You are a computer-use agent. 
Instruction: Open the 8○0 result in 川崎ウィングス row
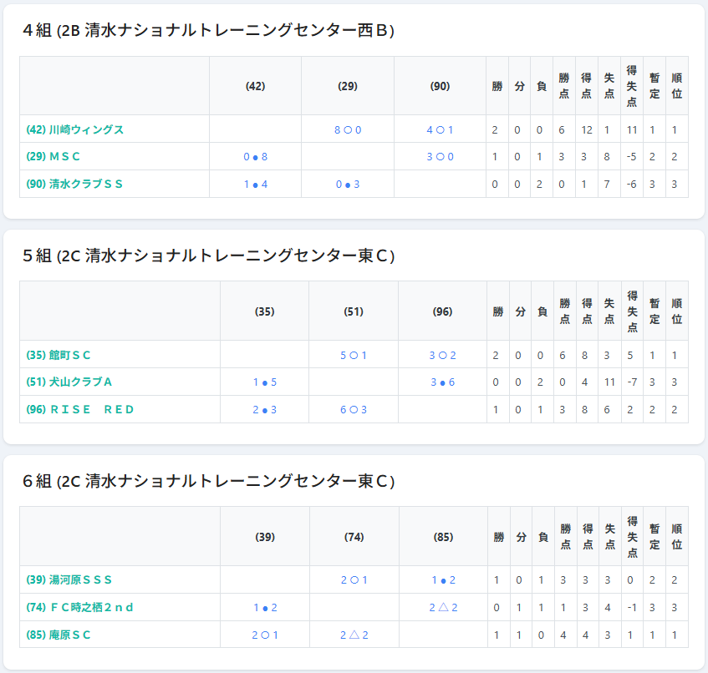pos(348,129)
